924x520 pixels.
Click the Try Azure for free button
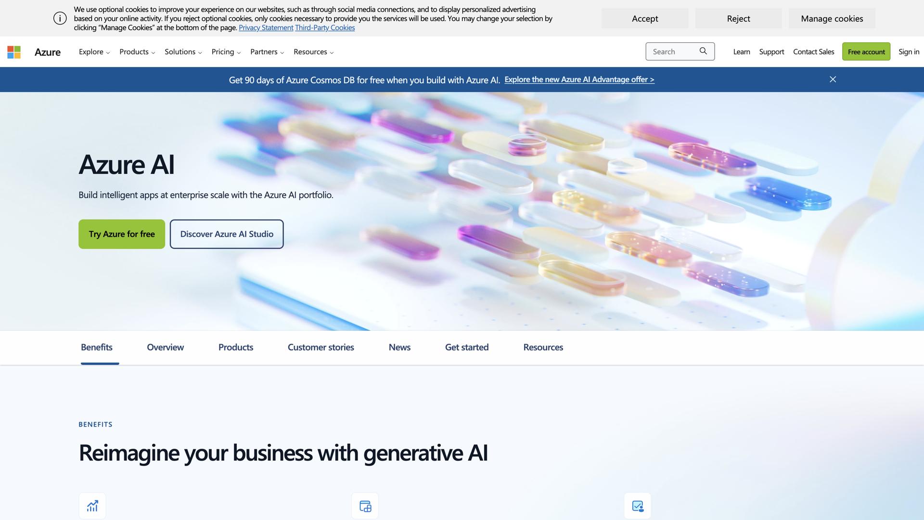click(121, 234)
